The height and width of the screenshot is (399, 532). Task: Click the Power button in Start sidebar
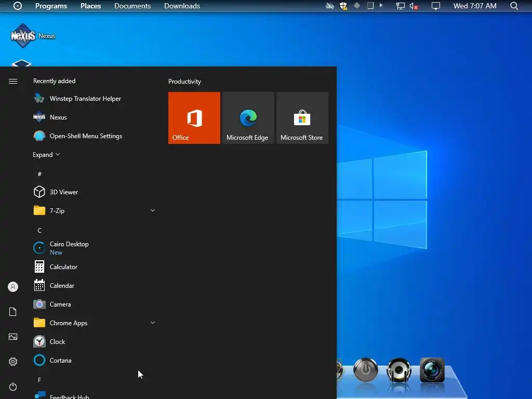pyautogui.click(x=13, y=387)
